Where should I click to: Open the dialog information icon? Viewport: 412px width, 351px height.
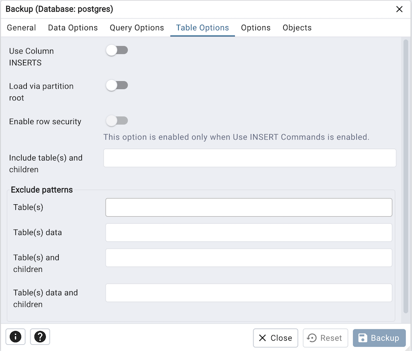point(15,337)
